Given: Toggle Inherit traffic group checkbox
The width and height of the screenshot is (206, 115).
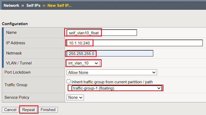Looking at the screenshot, I should (x=68, y=81).
